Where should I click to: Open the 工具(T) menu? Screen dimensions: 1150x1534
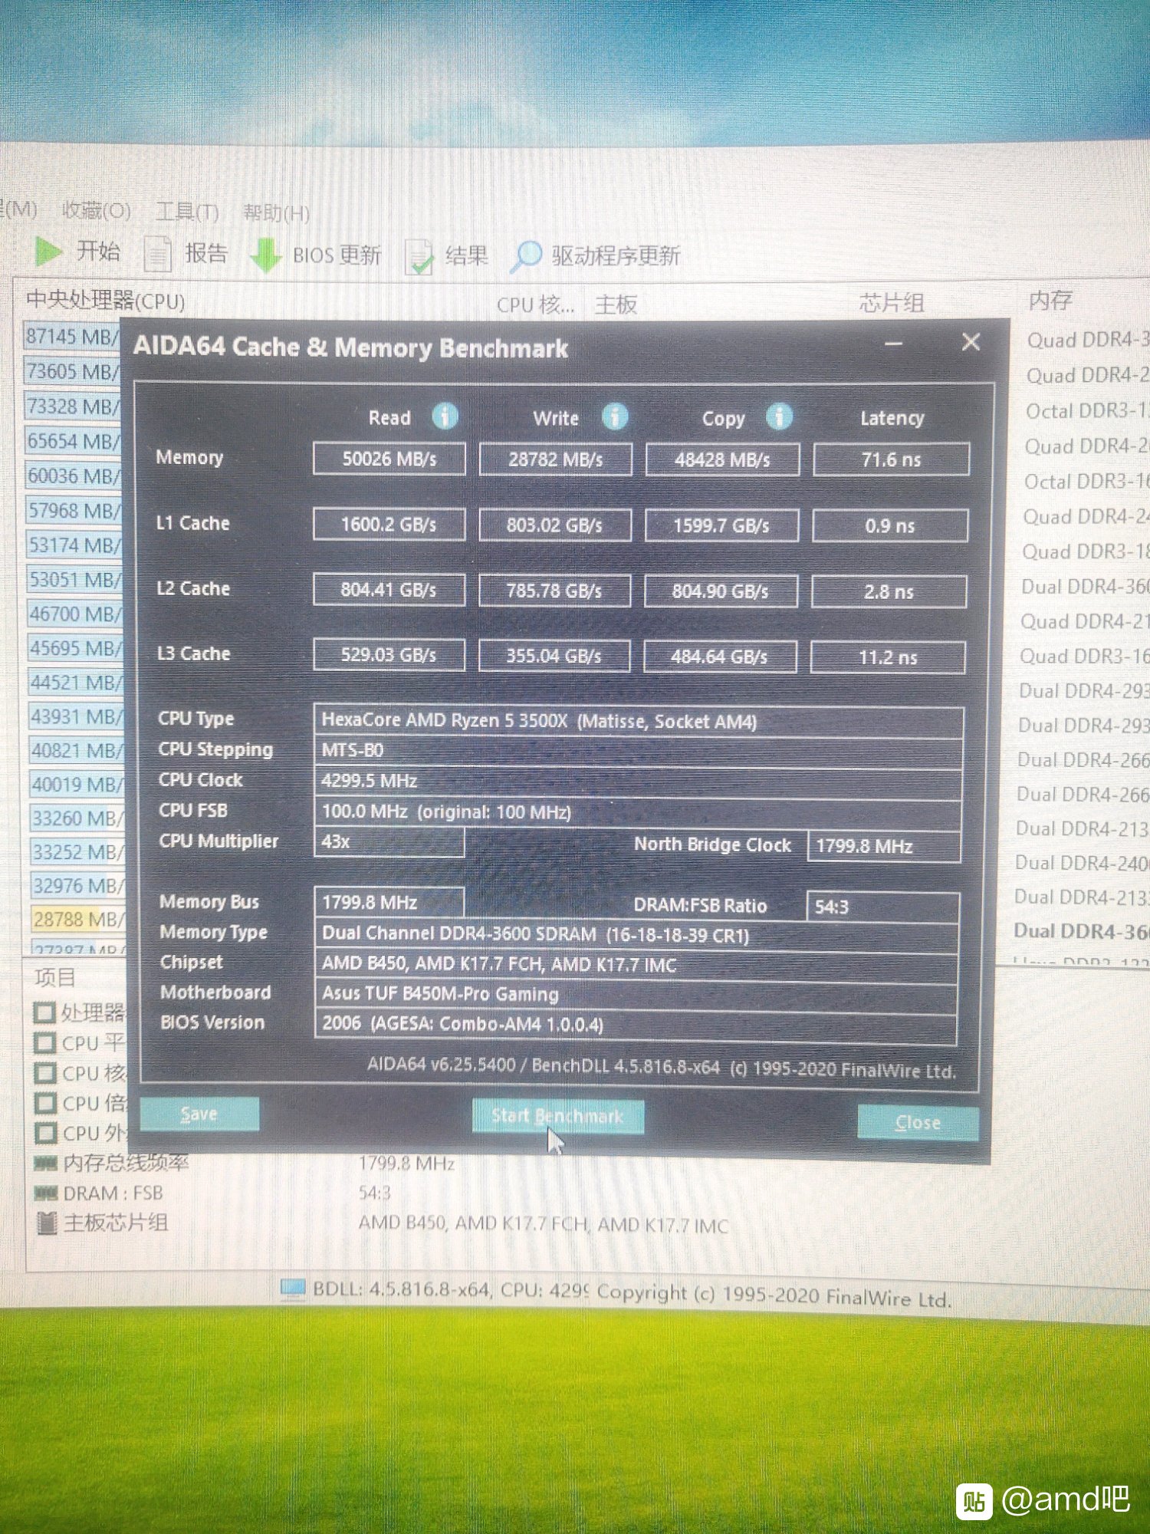click(188, 212)
